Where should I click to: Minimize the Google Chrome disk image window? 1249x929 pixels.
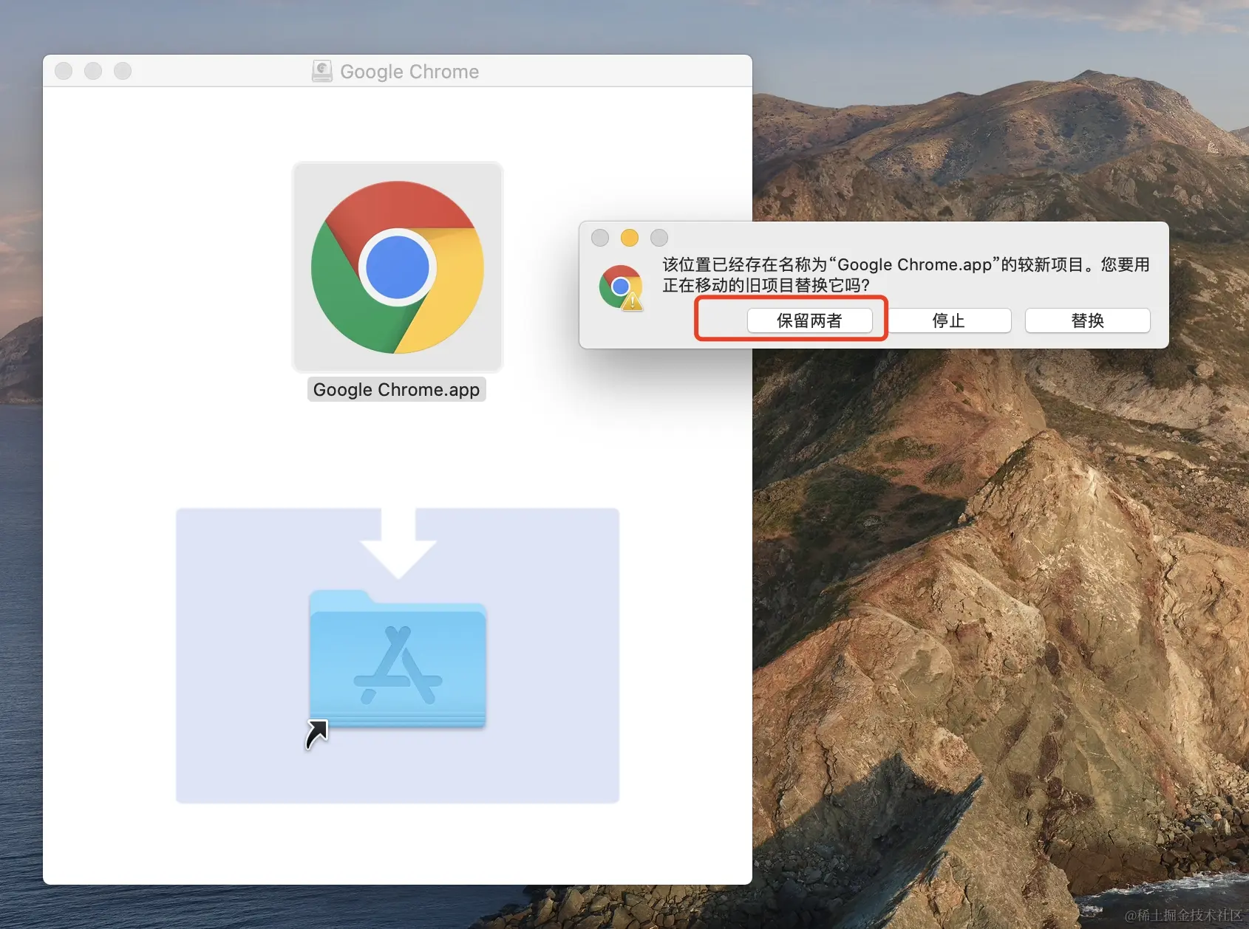coord(93,71)
